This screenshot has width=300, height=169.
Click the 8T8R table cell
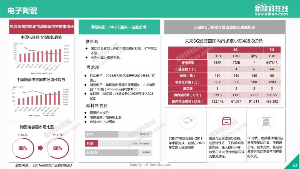pyautogui.click(x=217, y=63)
